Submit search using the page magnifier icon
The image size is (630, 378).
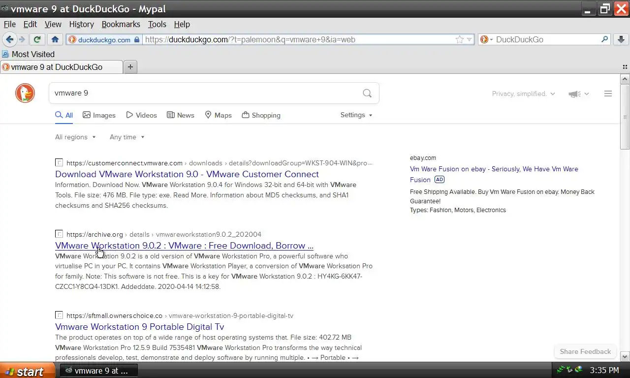coord(367,93)
